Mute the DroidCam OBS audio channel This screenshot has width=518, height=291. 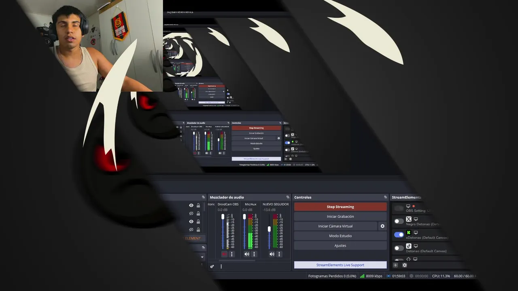(x=224, y=254)
